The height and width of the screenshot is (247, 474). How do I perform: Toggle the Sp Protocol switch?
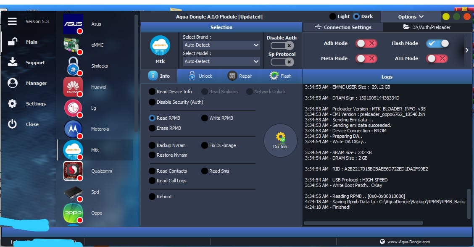click(x=282, y=62)
